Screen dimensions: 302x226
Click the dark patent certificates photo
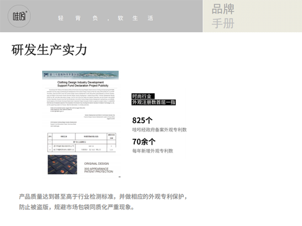coord(63,165)
